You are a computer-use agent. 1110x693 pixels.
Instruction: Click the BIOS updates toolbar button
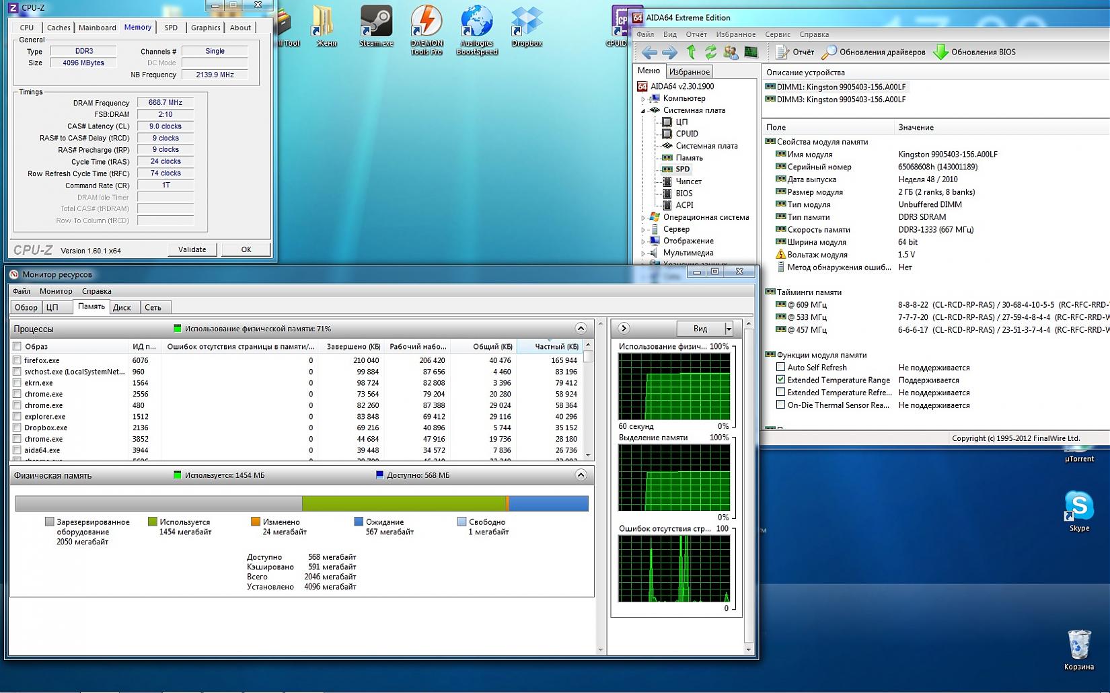click(x=974, y=52)
